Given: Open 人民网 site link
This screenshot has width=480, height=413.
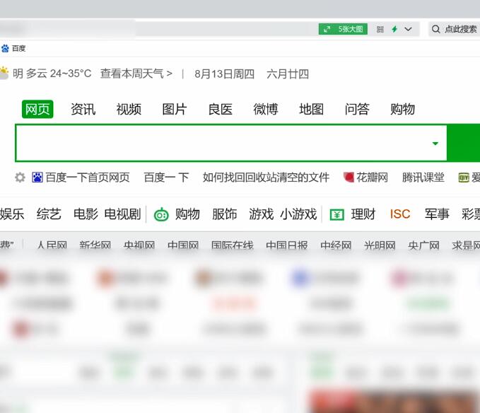Looking at the screenshot, I should 52,245.
